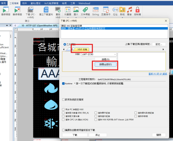The height and width of the screenshot is (141, 173).
Task: Start offline simulation from the ribbon
Action: (x=17, y=11)
